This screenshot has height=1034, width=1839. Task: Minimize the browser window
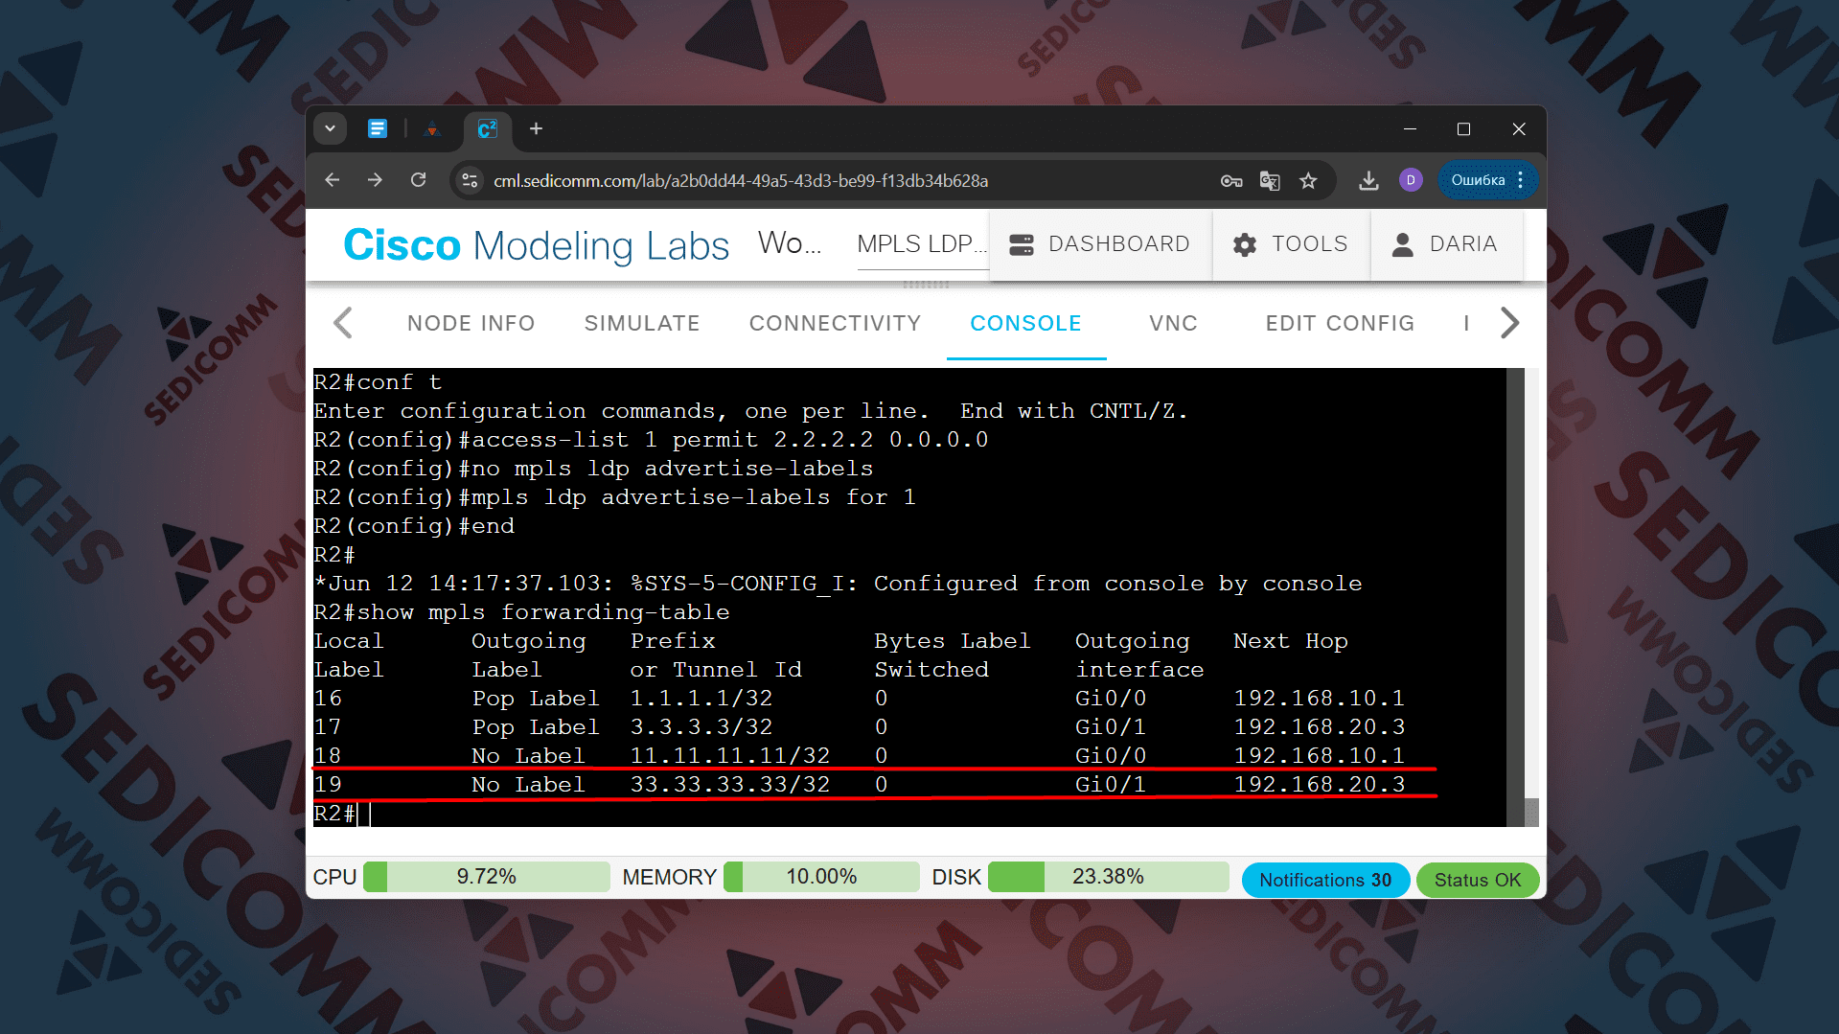pyautogui.click(x=1410, y=128)
